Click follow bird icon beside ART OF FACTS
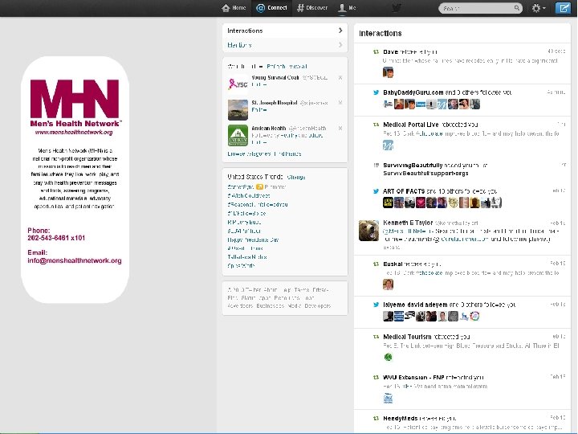578x434 pixels. [376, 191]
